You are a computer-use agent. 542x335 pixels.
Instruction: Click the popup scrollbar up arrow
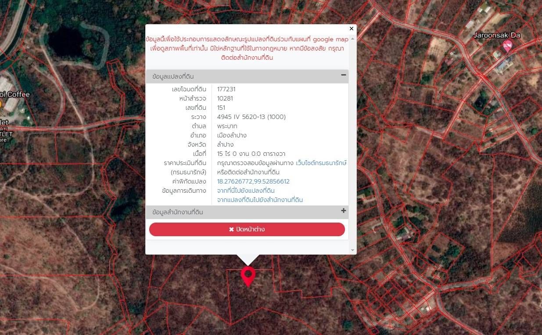352,39
